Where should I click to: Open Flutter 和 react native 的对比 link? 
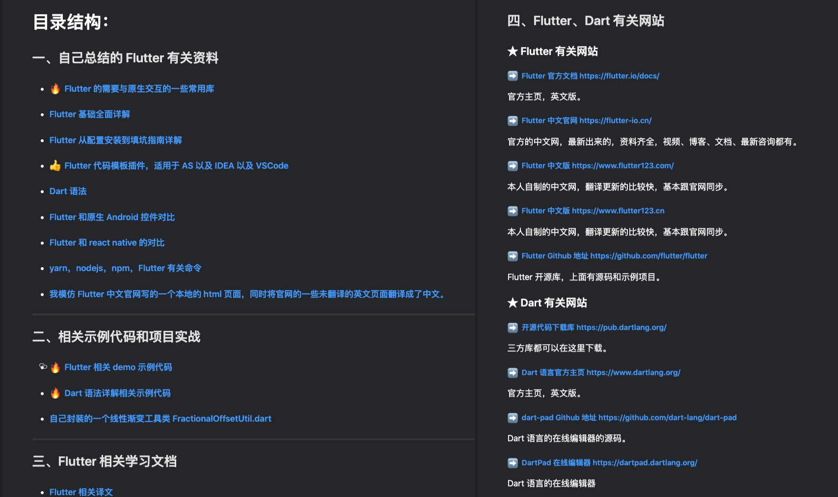(107, 243)
